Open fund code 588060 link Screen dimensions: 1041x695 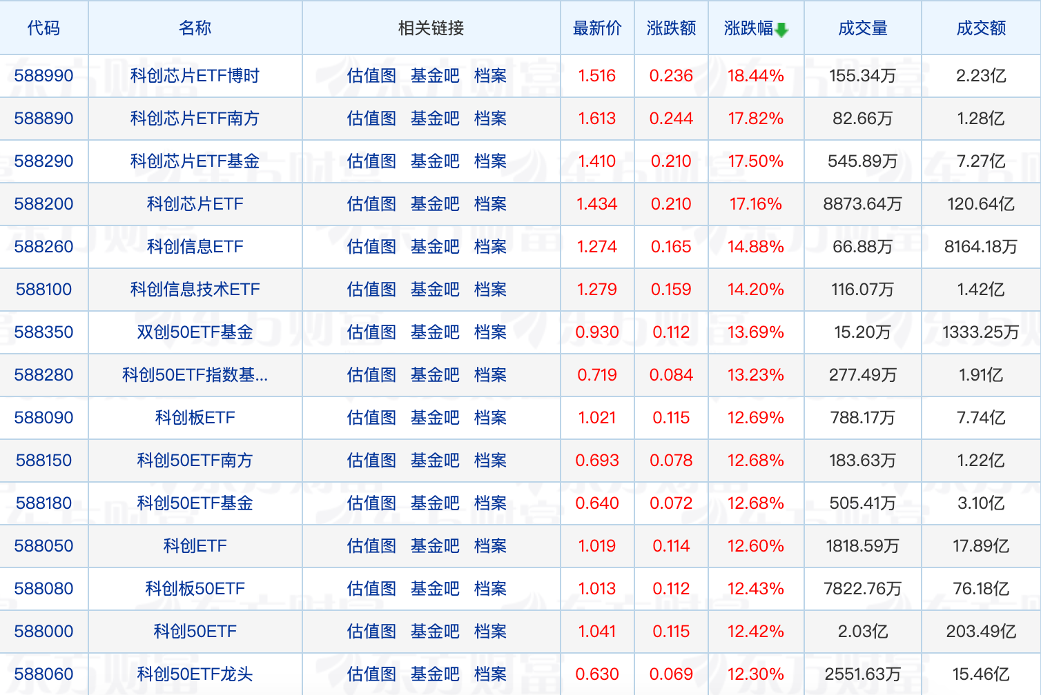pyautogui.click(x=43, y=674)
